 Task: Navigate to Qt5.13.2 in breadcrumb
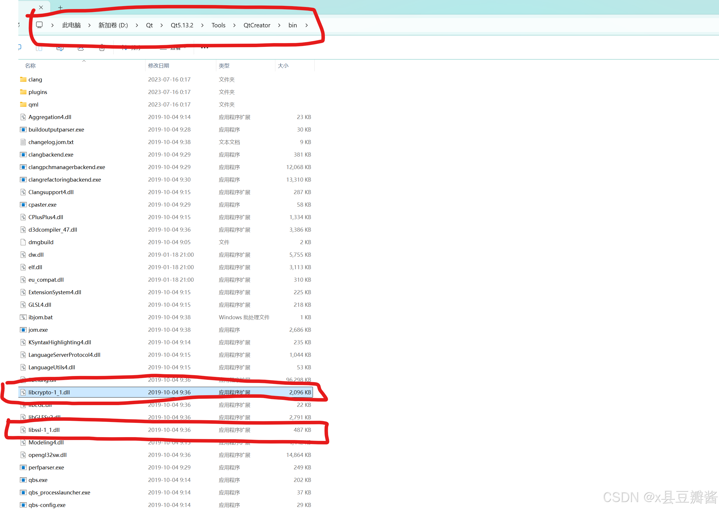coord(182,25)
